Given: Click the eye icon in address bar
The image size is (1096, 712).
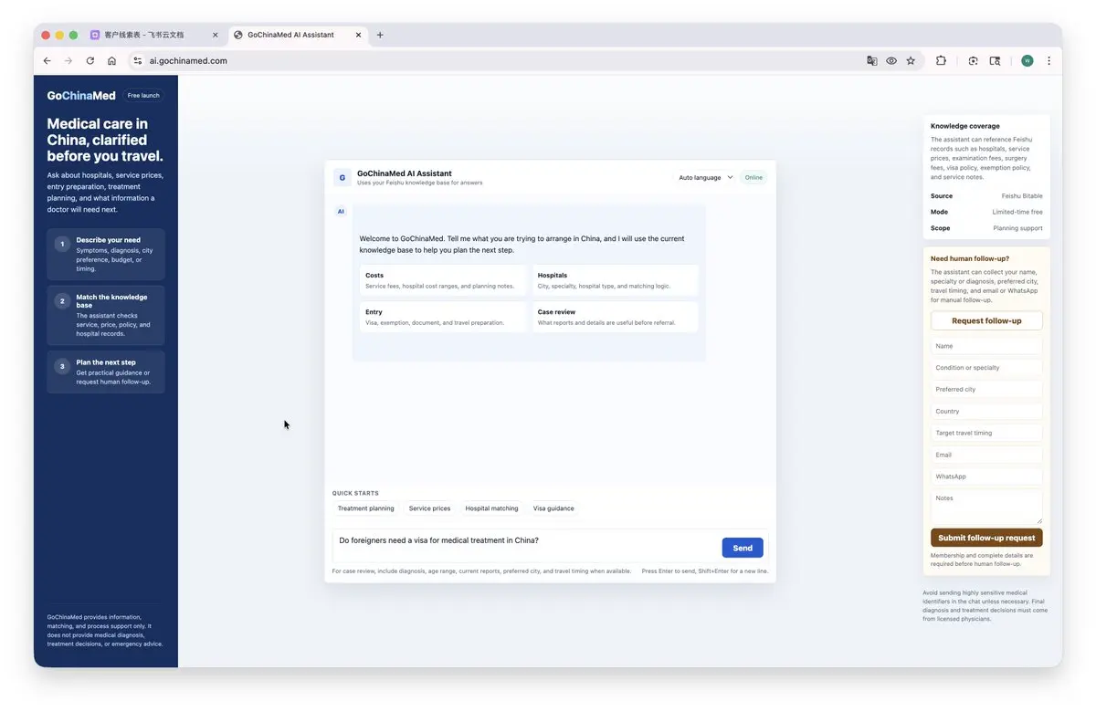Looking at the screenshot, I should pos(891,61).
